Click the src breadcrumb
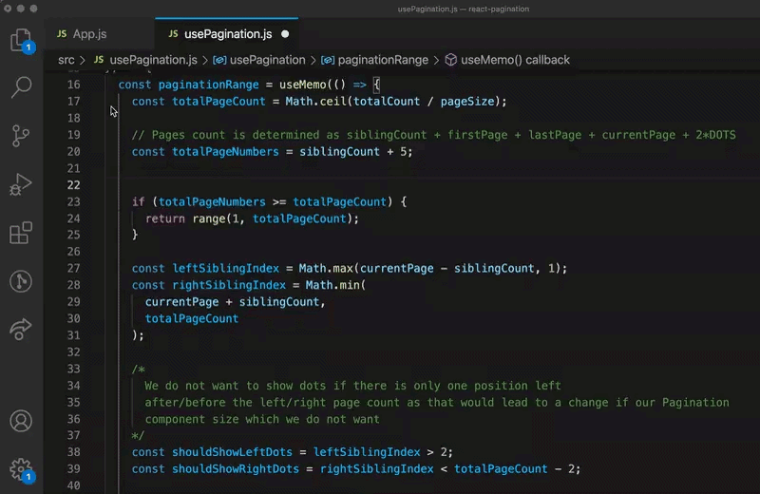Screen dimensions: 760x494 click(x=66, y=60)
